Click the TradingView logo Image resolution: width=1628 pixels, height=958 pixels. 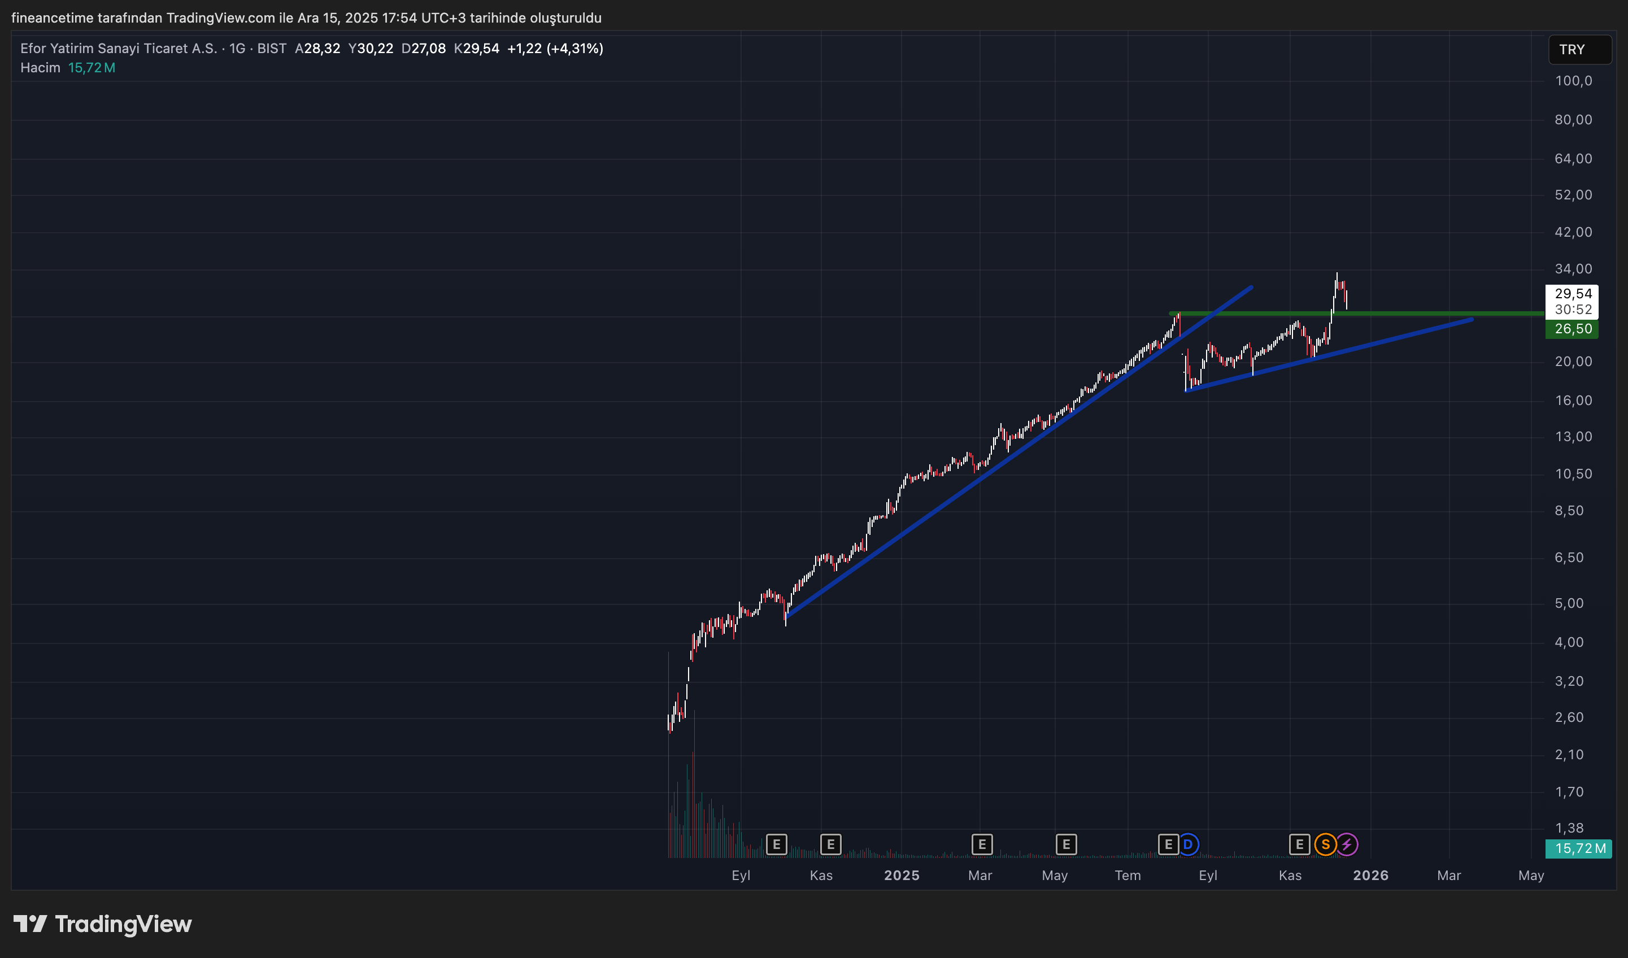103,925
